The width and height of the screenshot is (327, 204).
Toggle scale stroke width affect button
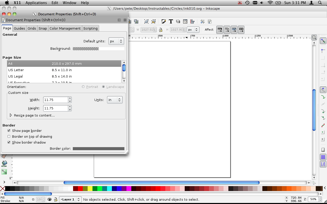220,30
